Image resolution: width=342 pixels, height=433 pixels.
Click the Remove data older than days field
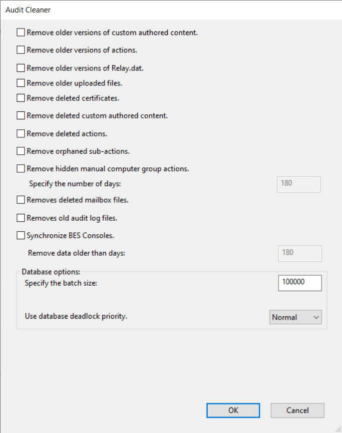click(299, 253)
